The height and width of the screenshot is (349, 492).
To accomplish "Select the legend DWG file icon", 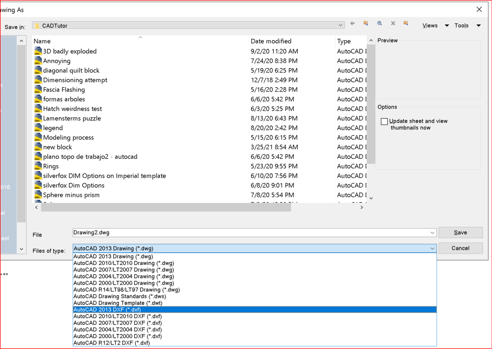I will [x=38, y=128].
